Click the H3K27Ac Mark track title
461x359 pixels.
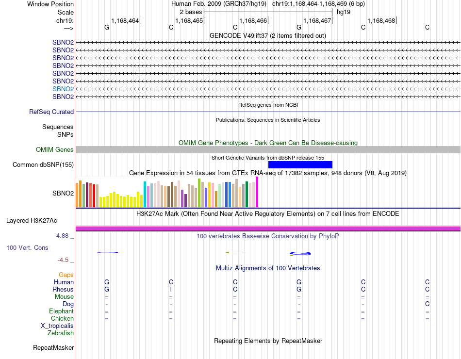coord(268,214)
